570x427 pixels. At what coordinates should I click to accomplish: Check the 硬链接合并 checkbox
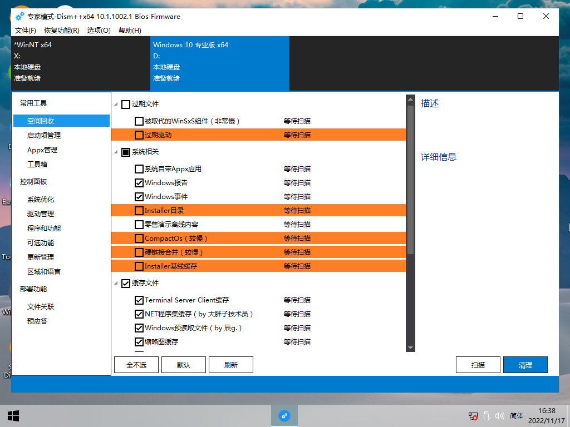[x=139, y=252]
